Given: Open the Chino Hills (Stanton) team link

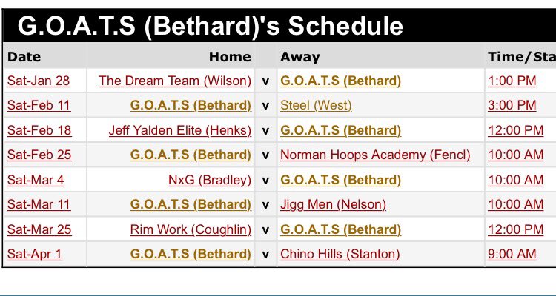Looking at the screenshot, I should (340, 255).
